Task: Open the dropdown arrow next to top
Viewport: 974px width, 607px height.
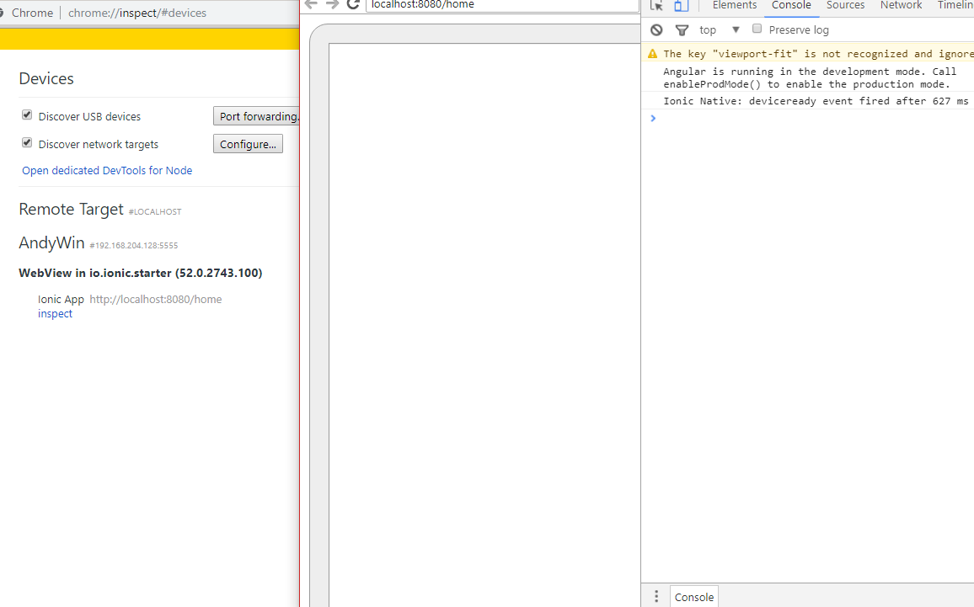Action: pyautogui.click(x=736, y=29)
